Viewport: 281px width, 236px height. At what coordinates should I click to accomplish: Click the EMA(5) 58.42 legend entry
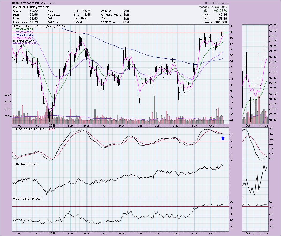[22, 38]
